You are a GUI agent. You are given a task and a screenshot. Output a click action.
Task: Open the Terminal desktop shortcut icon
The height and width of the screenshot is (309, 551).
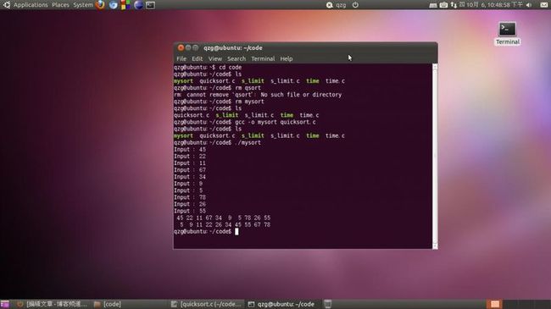coord(508,33)
